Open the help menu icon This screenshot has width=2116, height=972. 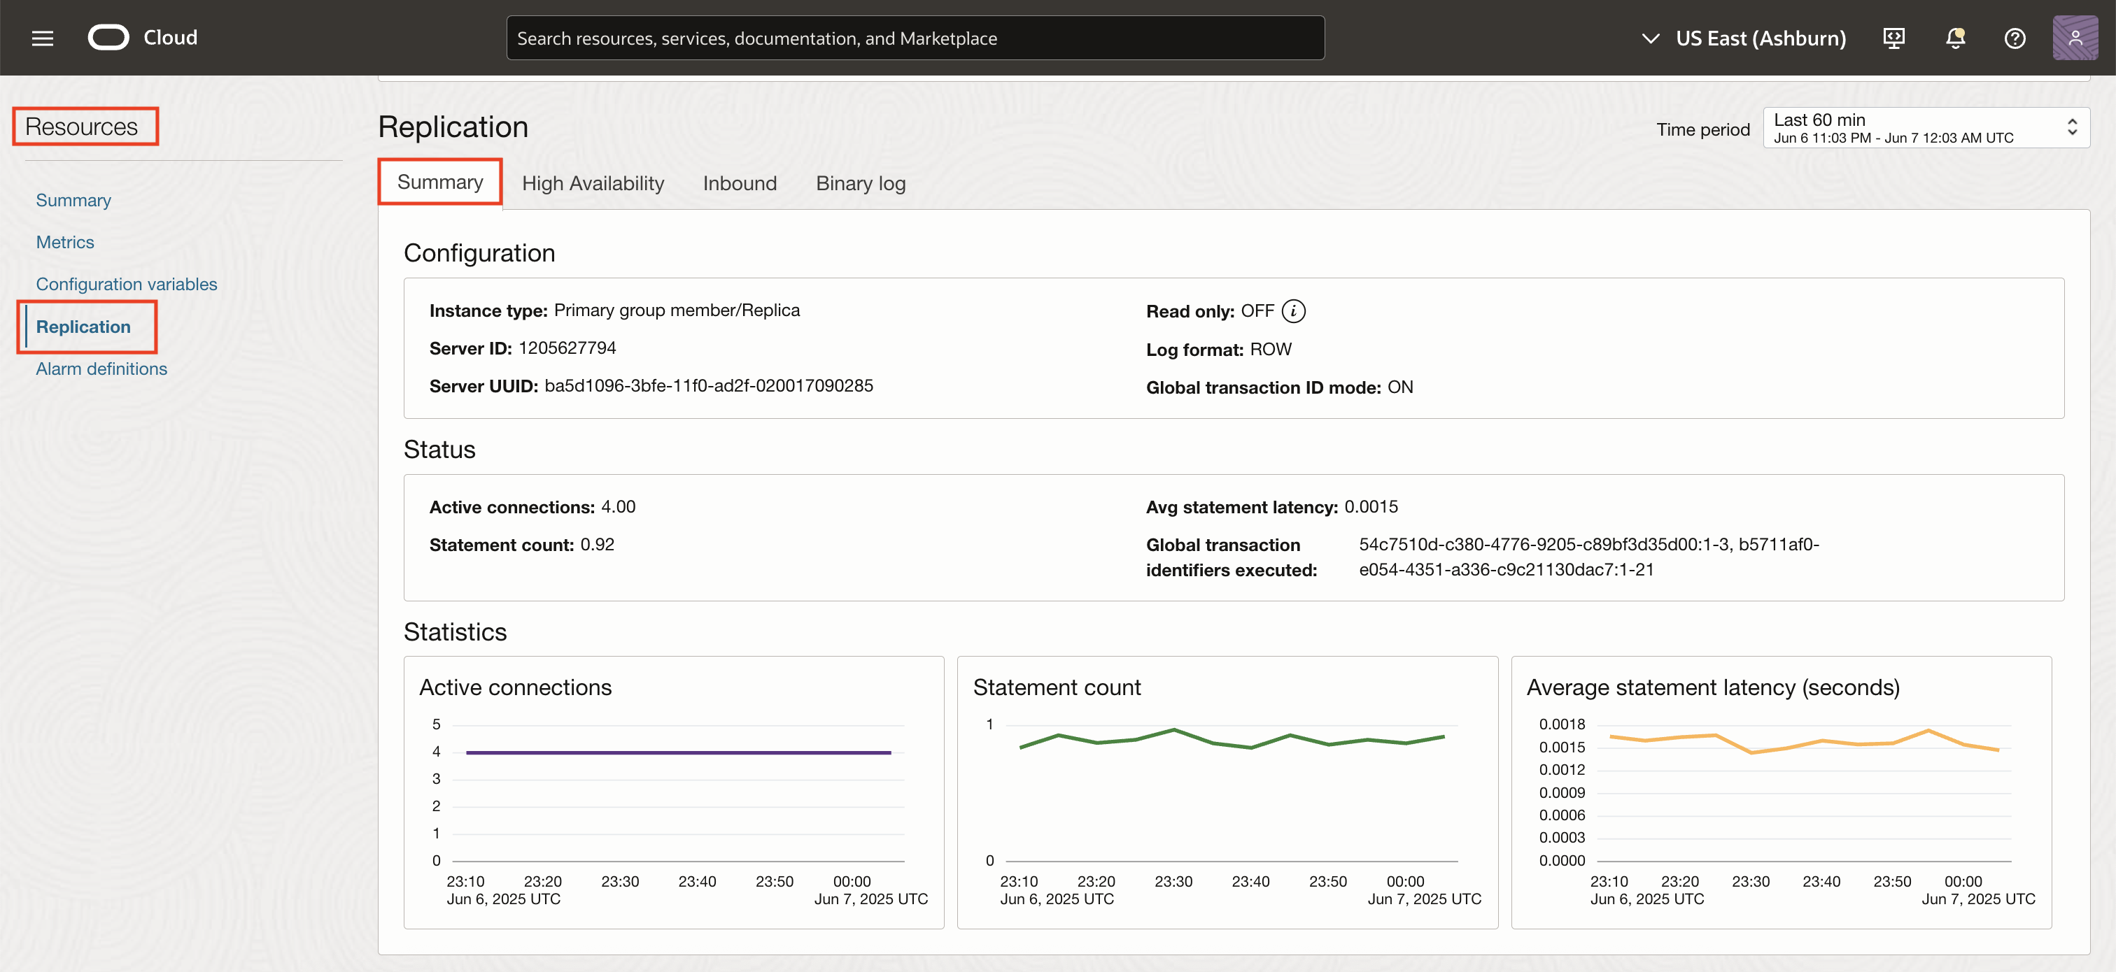2015,38
